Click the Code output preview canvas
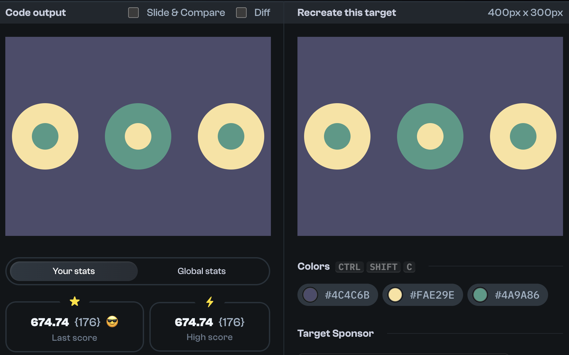Image resolution: width=569 pixels, height=355 pixels. pos(138,136)
